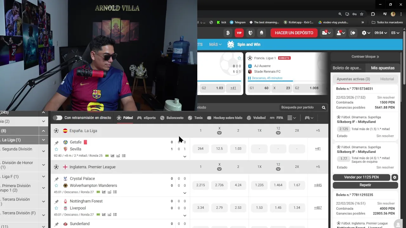This screenshot has width=406, height=228.
Task: Favorite the Getafe vs Sevilla match star
Action: 56,149
